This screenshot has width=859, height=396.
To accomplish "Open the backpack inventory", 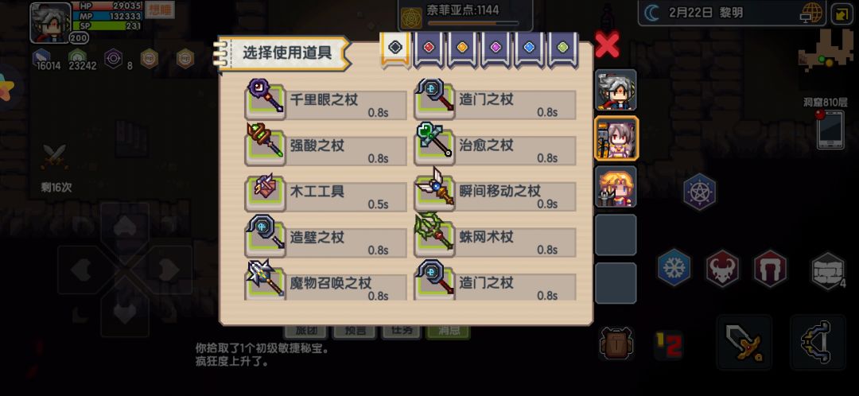I will click(616, 344).
